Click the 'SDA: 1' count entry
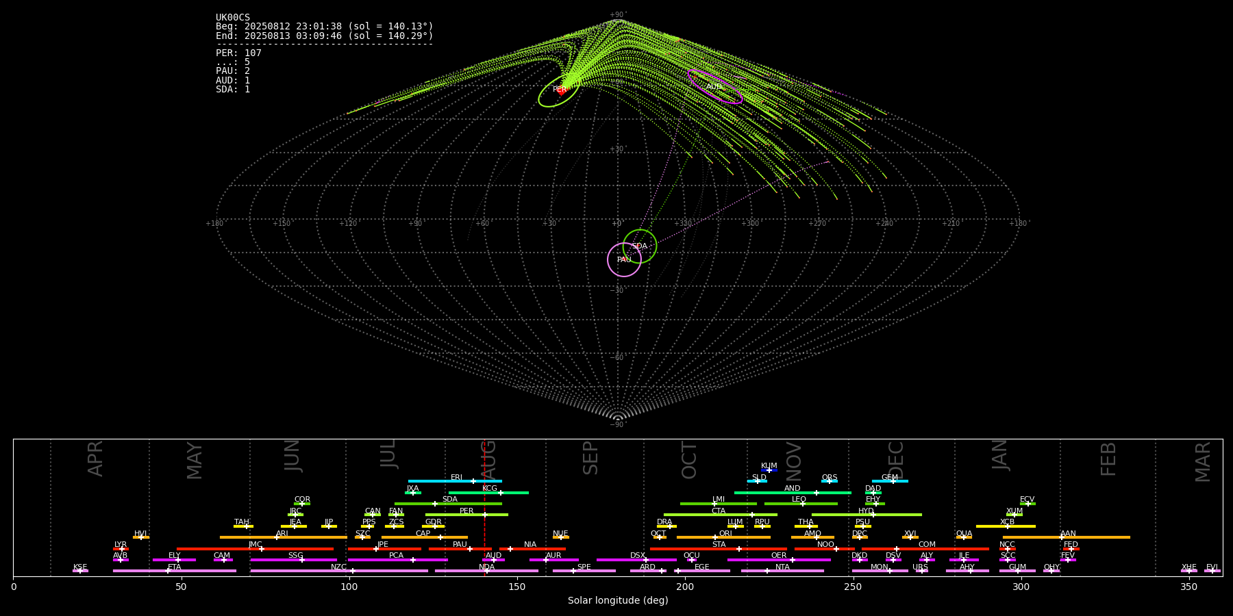 pyautogui.click(x=233, y=89)
